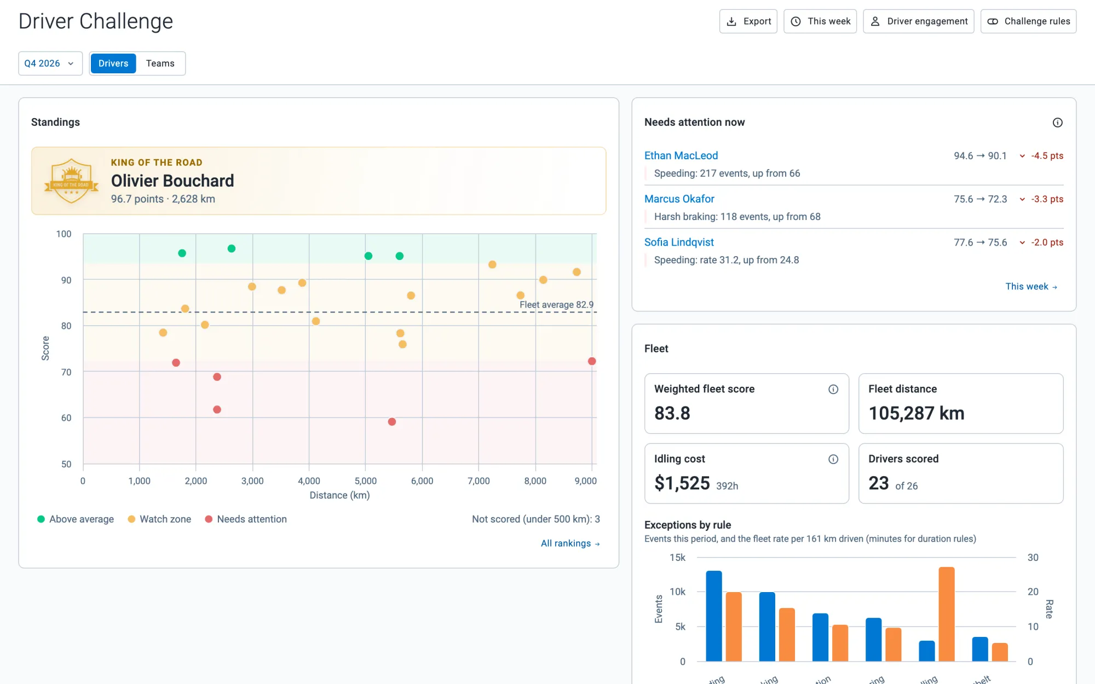Click the Export download icon
This screenshot has height=684, width=1095.
(731, 21)
